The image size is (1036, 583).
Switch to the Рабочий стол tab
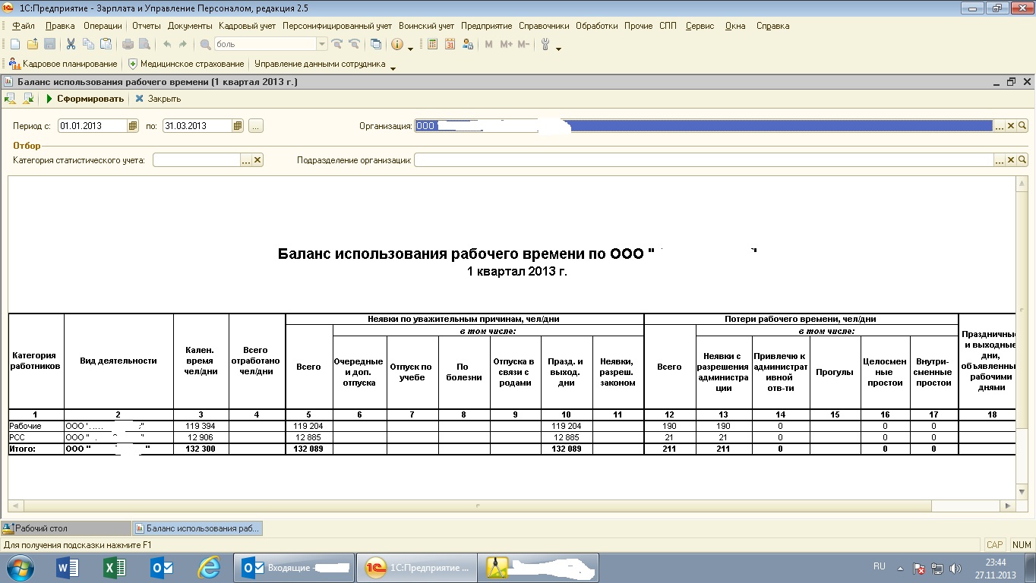[65, 528]
